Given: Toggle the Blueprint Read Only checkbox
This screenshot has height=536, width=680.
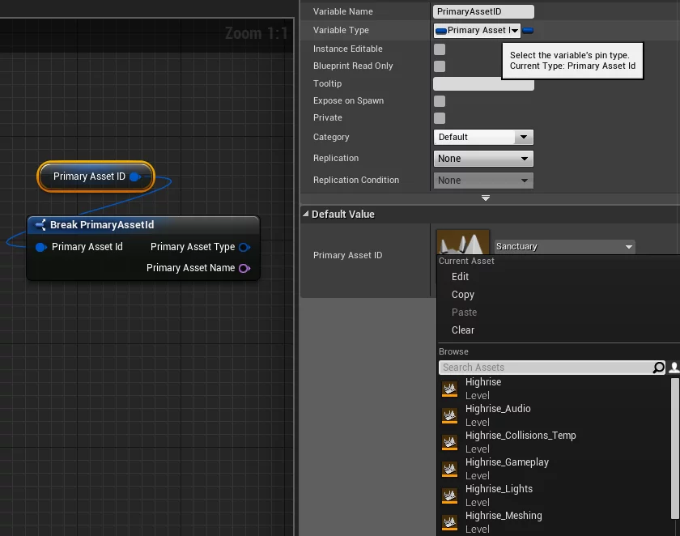Looking at the screenshot, I should (x=440, y=66).
